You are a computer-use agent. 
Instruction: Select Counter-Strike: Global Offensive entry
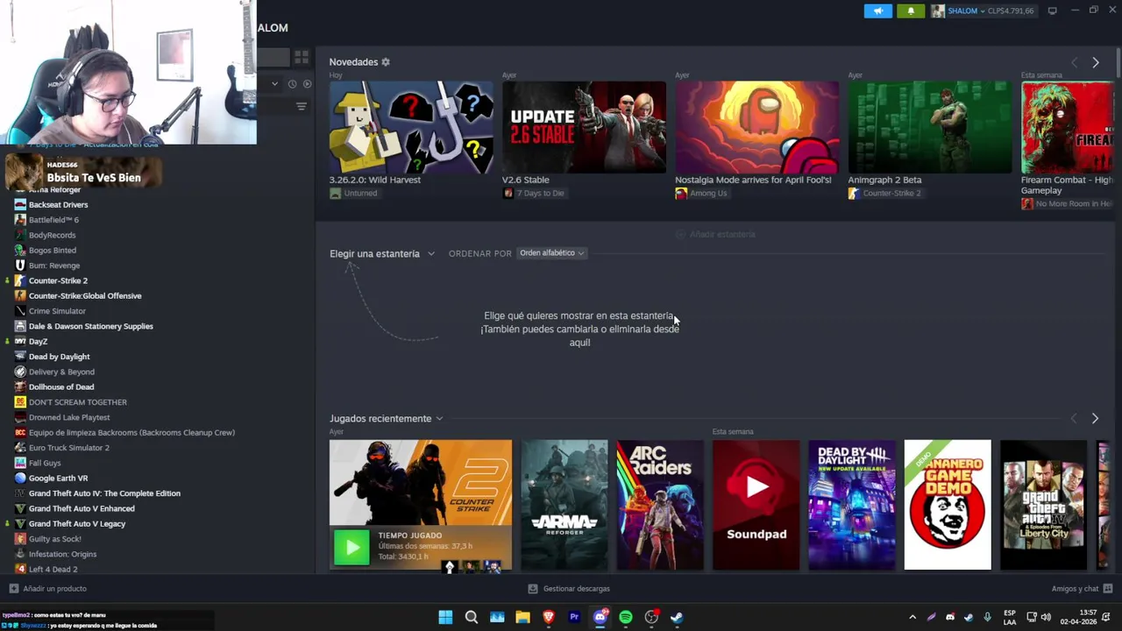[85, 295]
